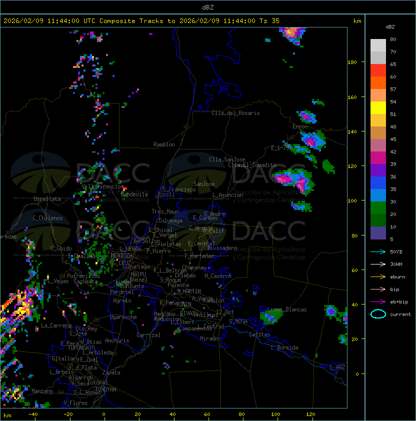Click the bip pink arrow legend icon
The image size is (416, 421).
pyautogui.click(x=378, y=289)
